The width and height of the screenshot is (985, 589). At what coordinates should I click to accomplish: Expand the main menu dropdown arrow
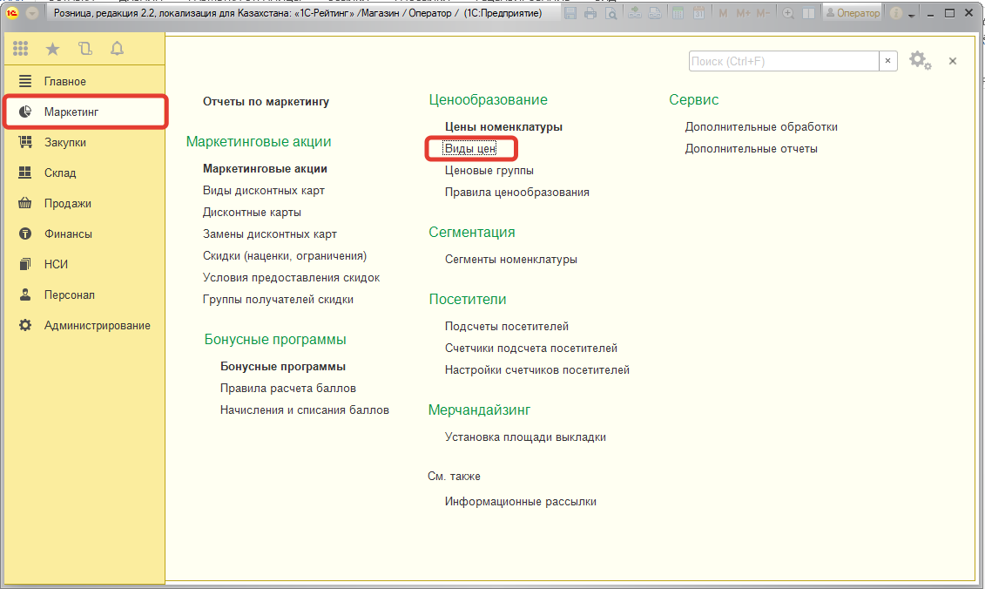point(33,14)
